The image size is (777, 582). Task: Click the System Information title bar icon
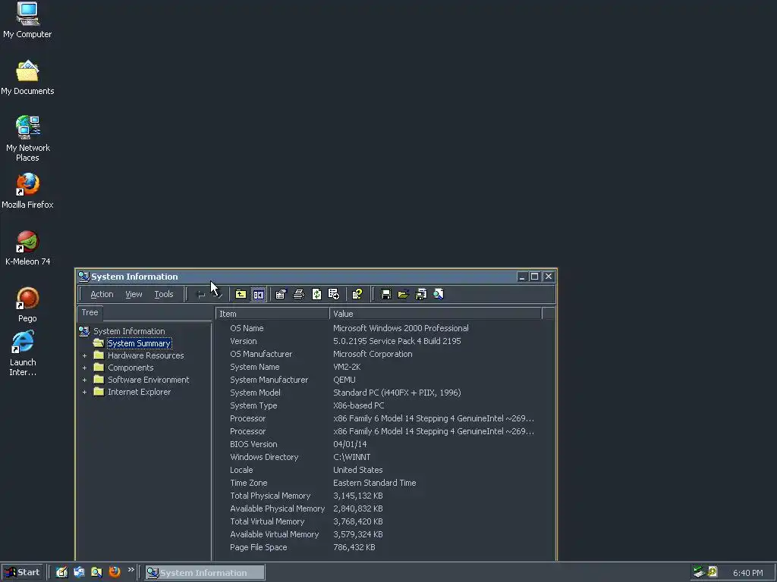(x=83, y=277)
